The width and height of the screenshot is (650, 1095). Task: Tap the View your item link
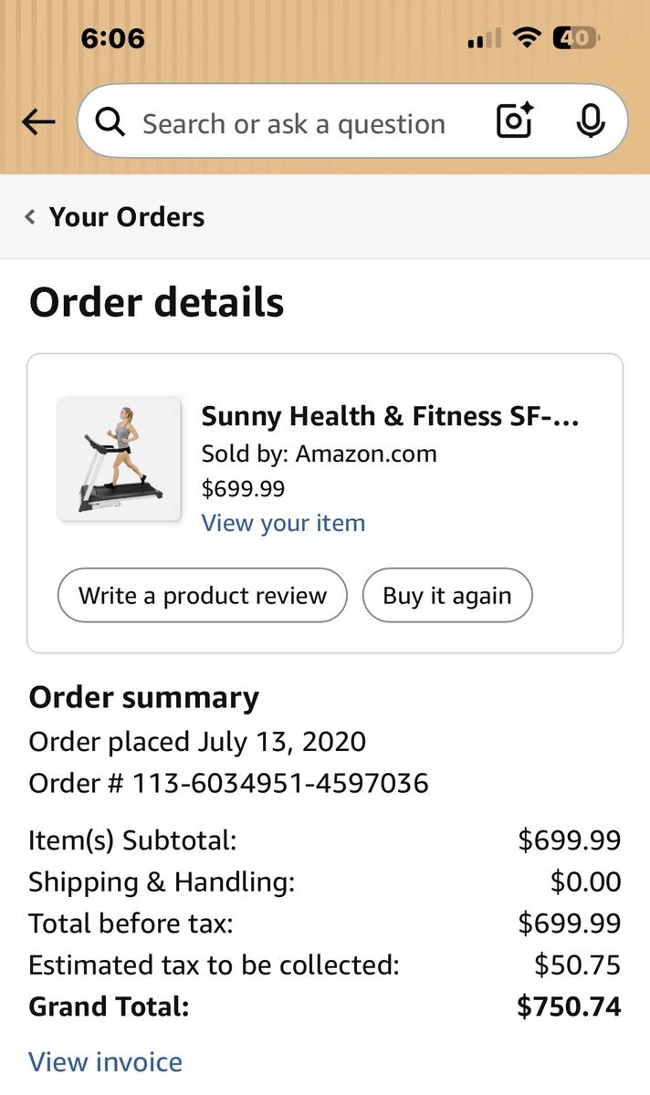(x=283, y=523)
